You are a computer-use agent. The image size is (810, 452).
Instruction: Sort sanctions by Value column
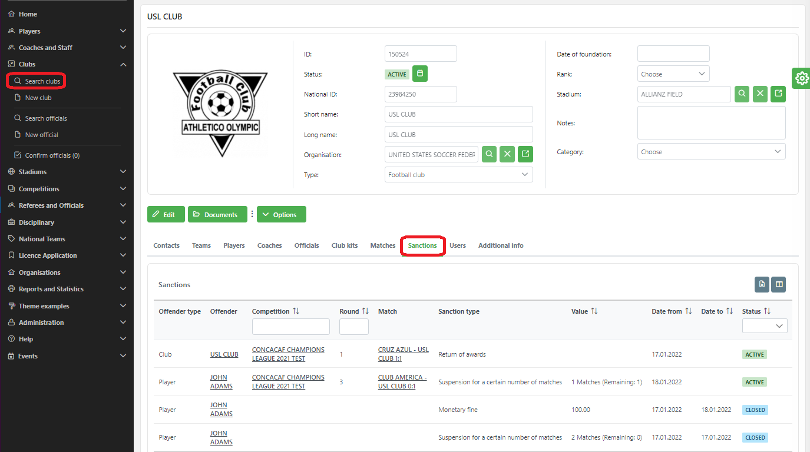point(594,311)
